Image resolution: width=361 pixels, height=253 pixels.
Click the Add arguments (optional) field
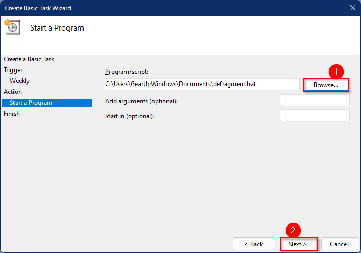click(314, 101)
